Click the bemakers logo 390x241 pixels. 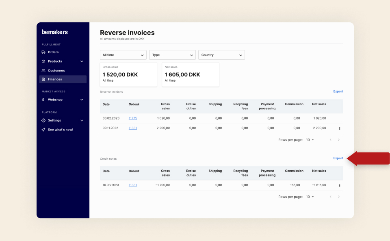tap(54, 32)
